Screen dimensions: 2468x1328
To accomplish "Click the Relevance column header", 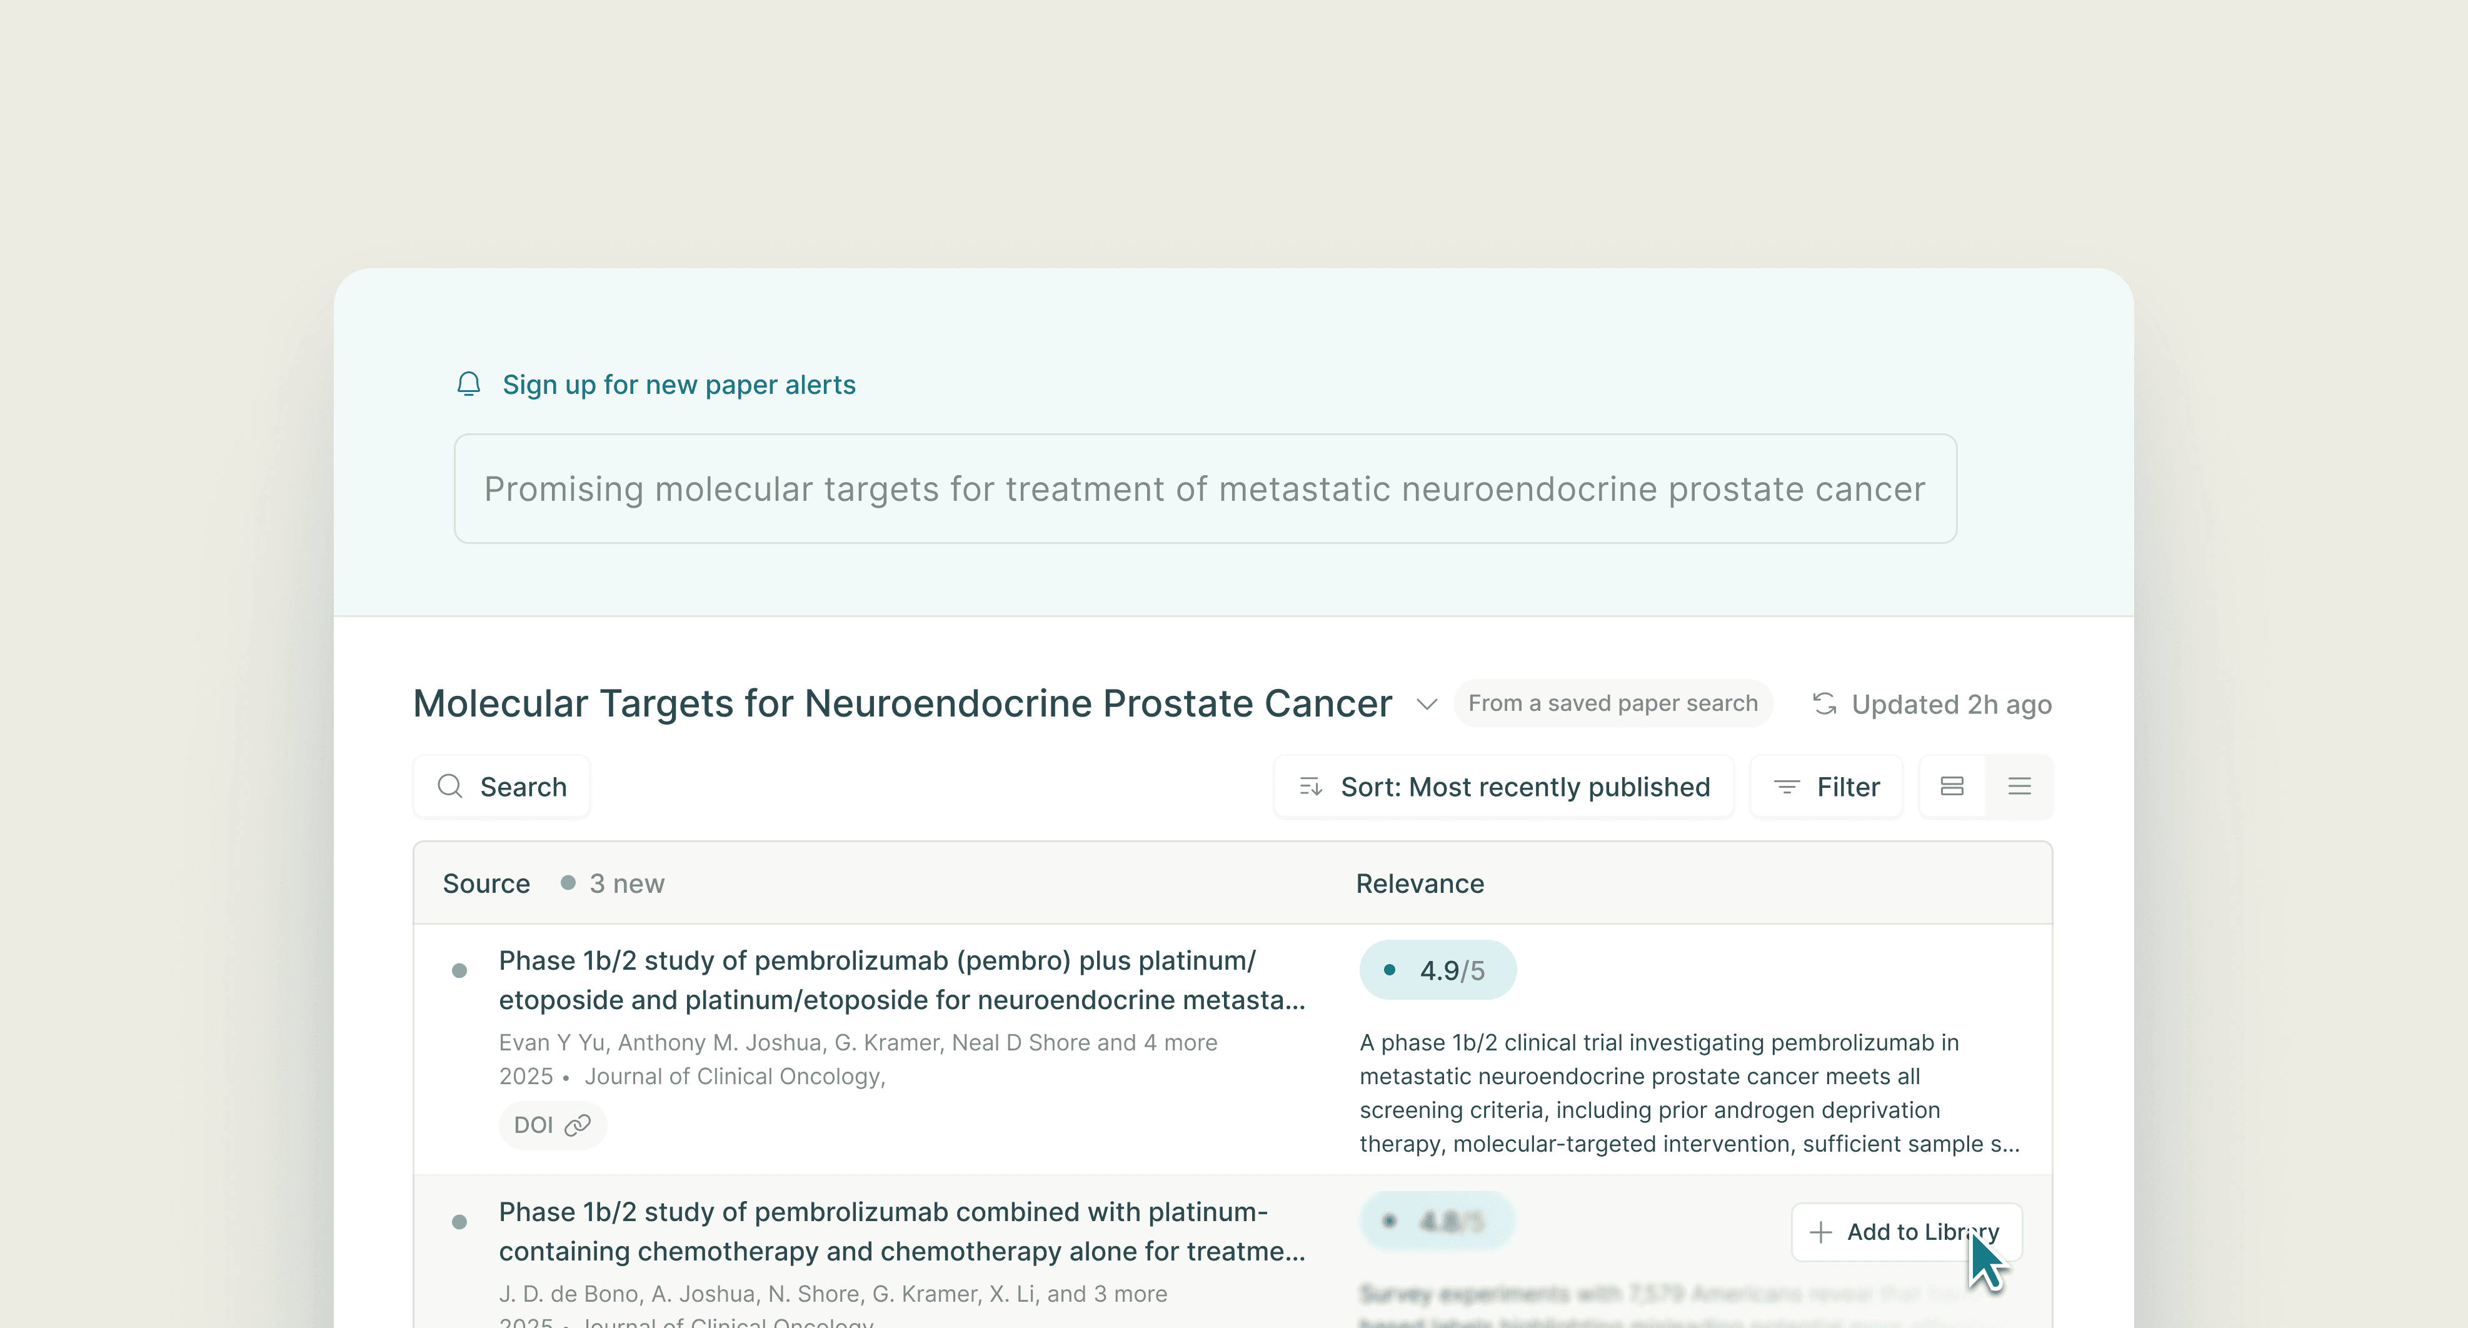I will (x=1420, y=883).
